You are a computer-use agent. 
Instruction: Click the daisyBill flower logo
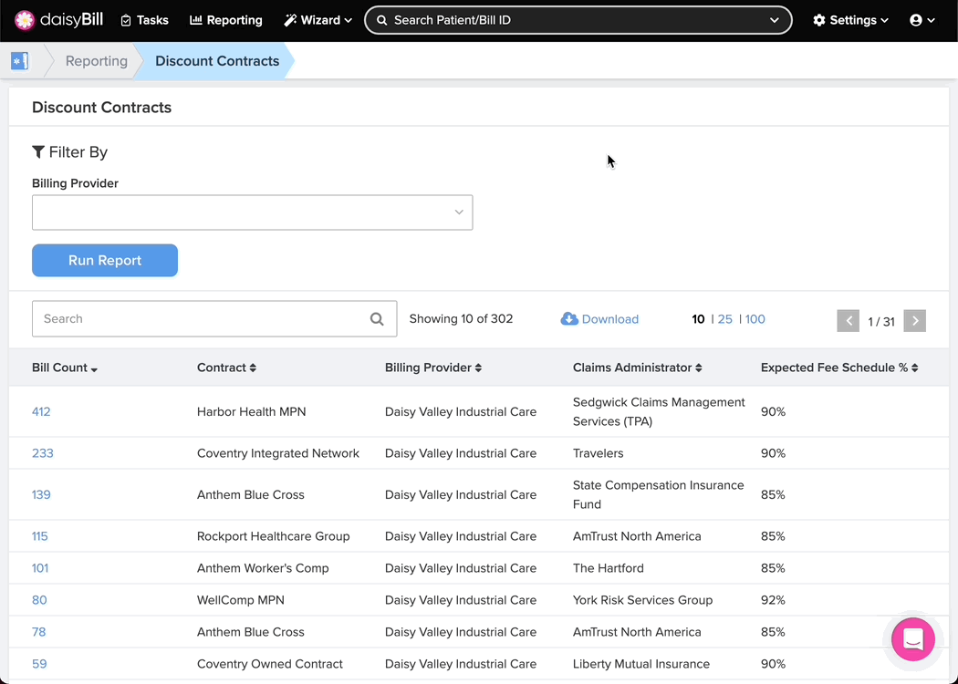coord(25,20)
